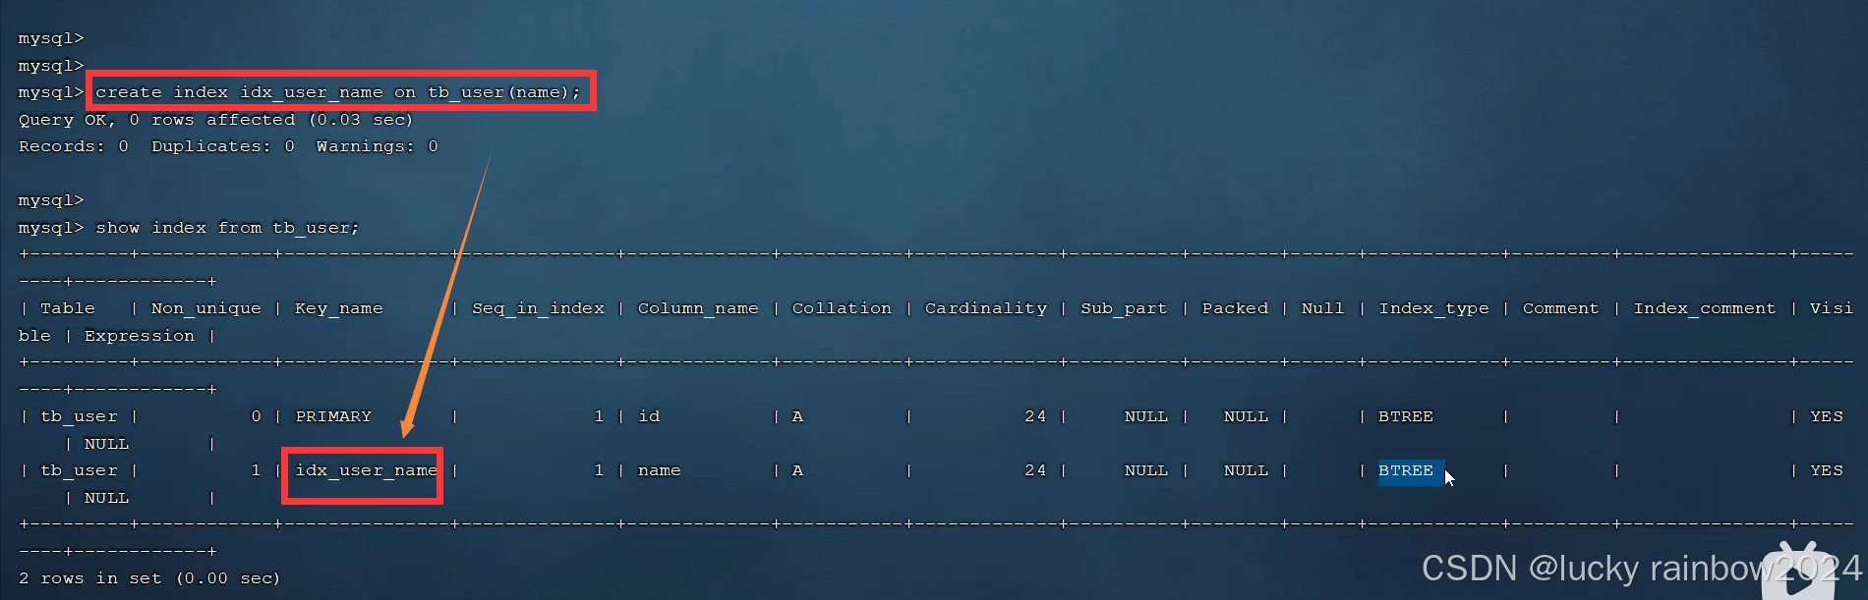This screenshot has width=1868, height=600.
Task: Click the Cardinality 24 in PRIMARY row
Action: (x=1035, y=416)
